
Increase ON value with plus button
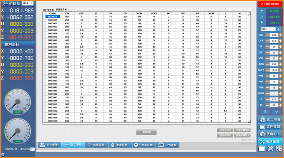click(x=280, y=35)
